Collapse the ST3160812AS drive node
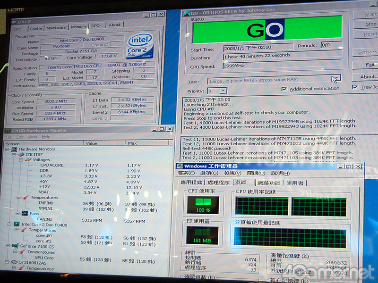Screen dimensions: 378x283 [7, 262]
